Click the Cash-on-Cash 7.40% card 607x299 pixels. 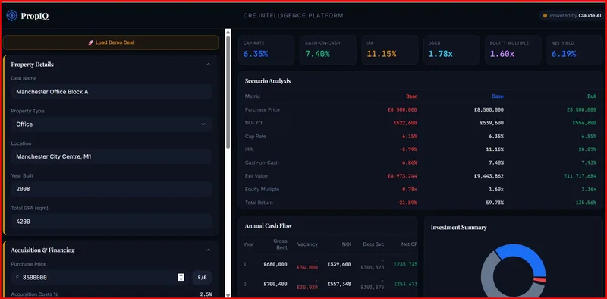click(328, 50)
